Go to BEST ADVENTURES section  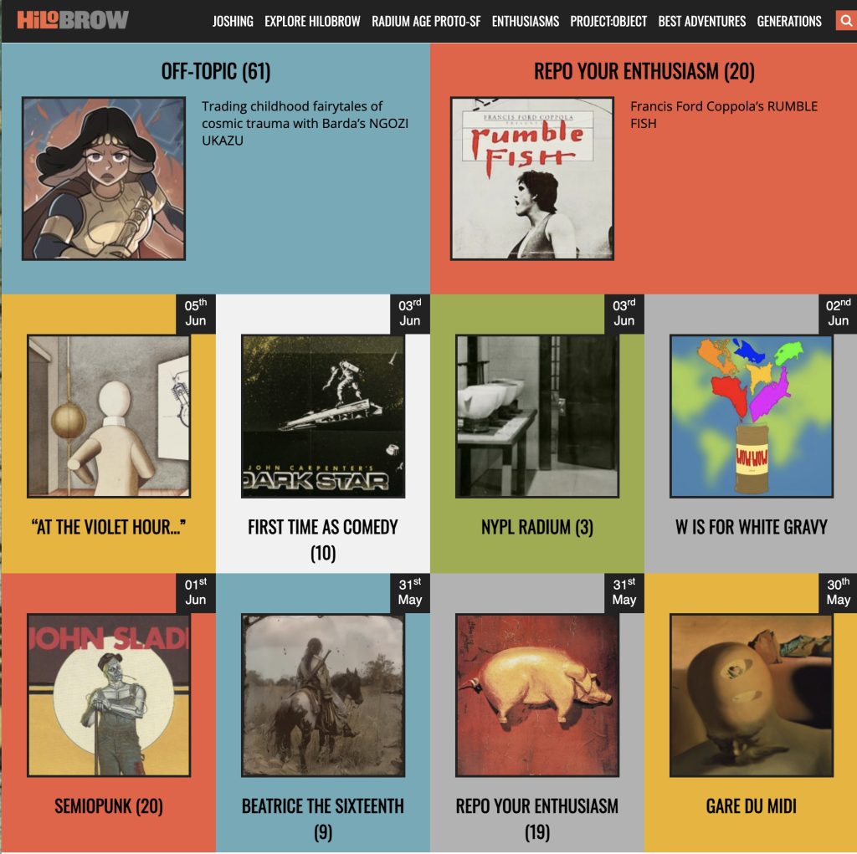click(702, 21)
